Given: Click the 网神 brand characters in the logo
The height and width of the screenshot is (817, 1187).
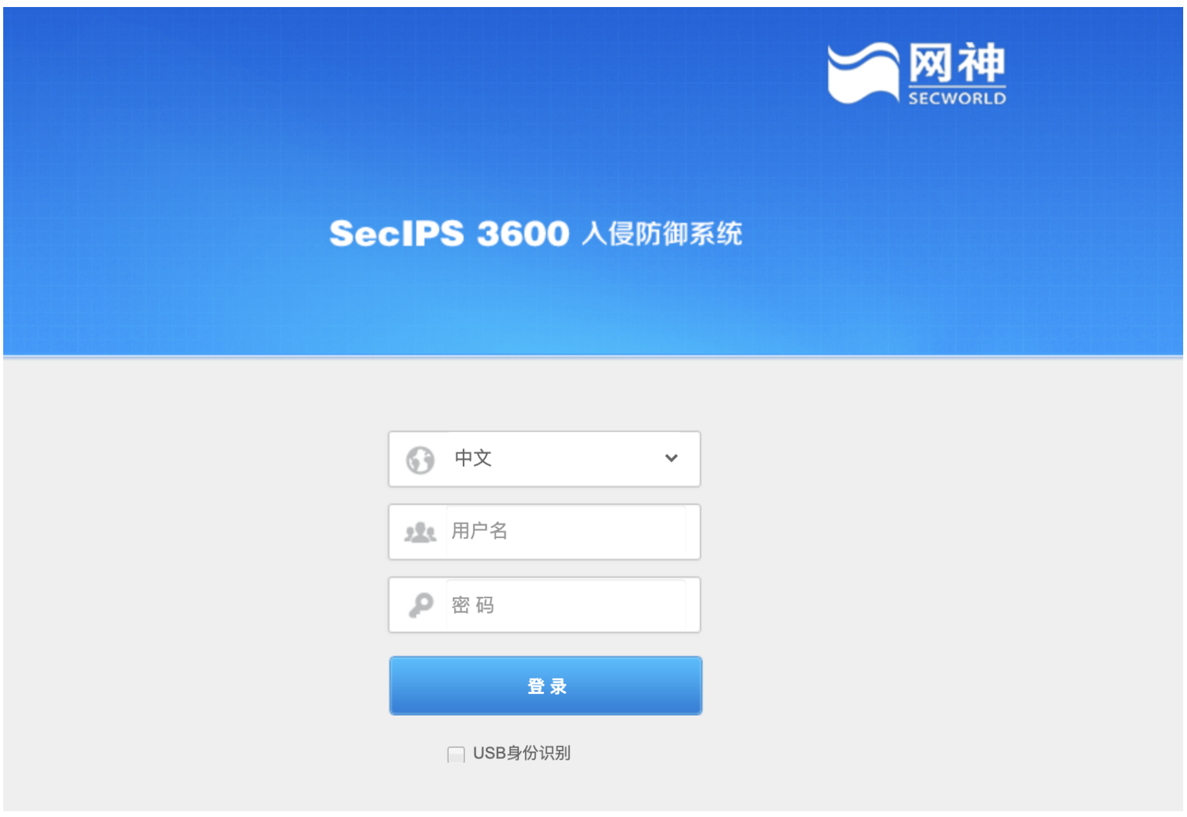Looking at the screenshot, I should 956,63.
